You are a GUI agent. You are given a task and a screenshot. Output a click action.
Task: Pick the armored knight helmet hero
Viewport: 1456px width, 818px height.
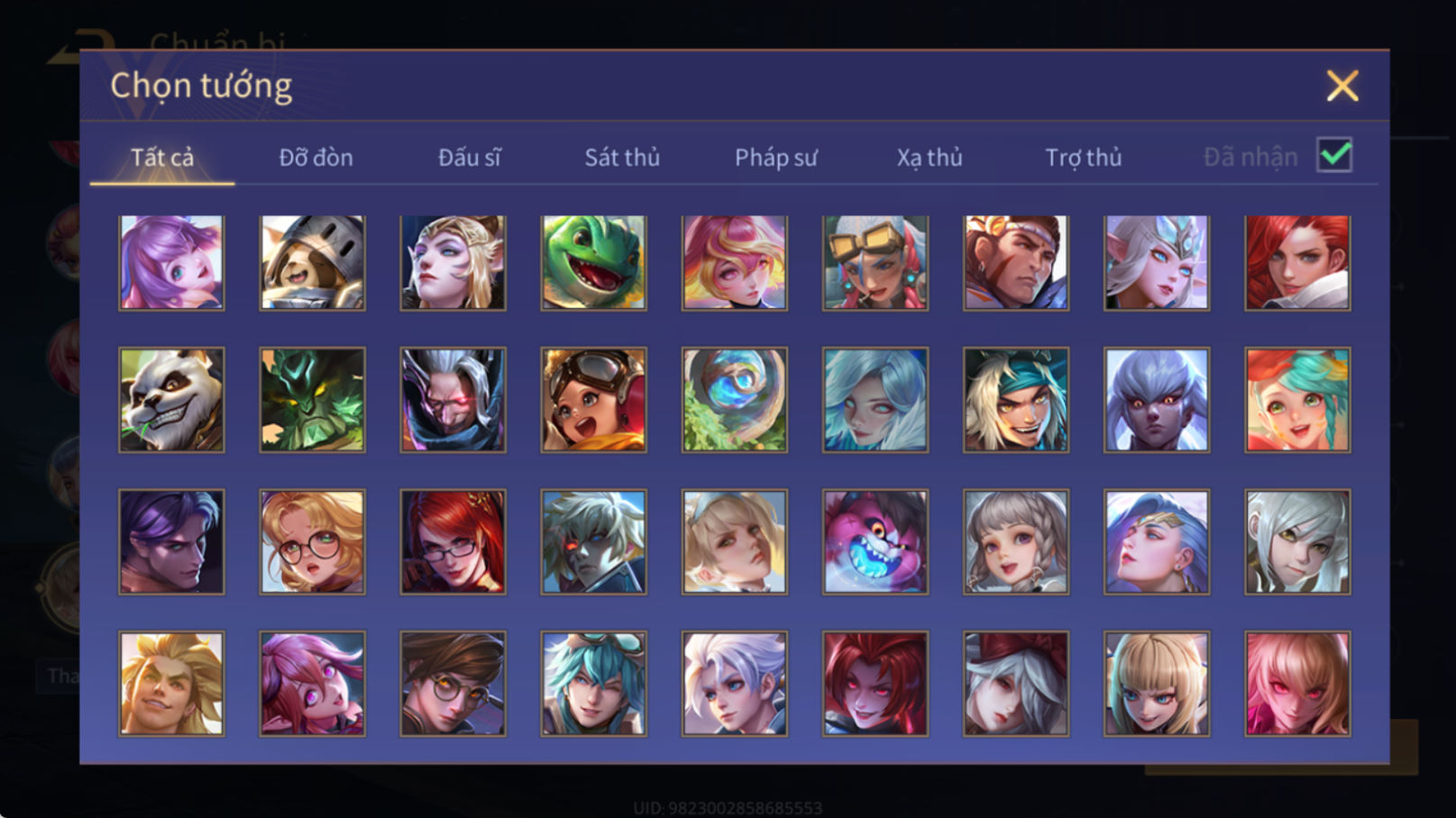[312, 262]
